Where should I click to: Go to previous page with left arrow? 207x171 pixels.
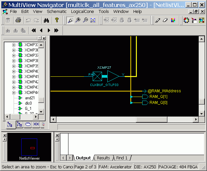tap(41, 31)
